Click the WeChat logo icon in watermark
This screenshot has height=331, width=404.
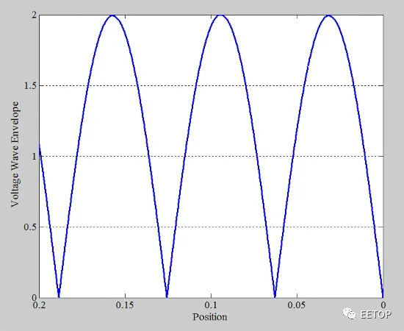(x=349, y=314)
